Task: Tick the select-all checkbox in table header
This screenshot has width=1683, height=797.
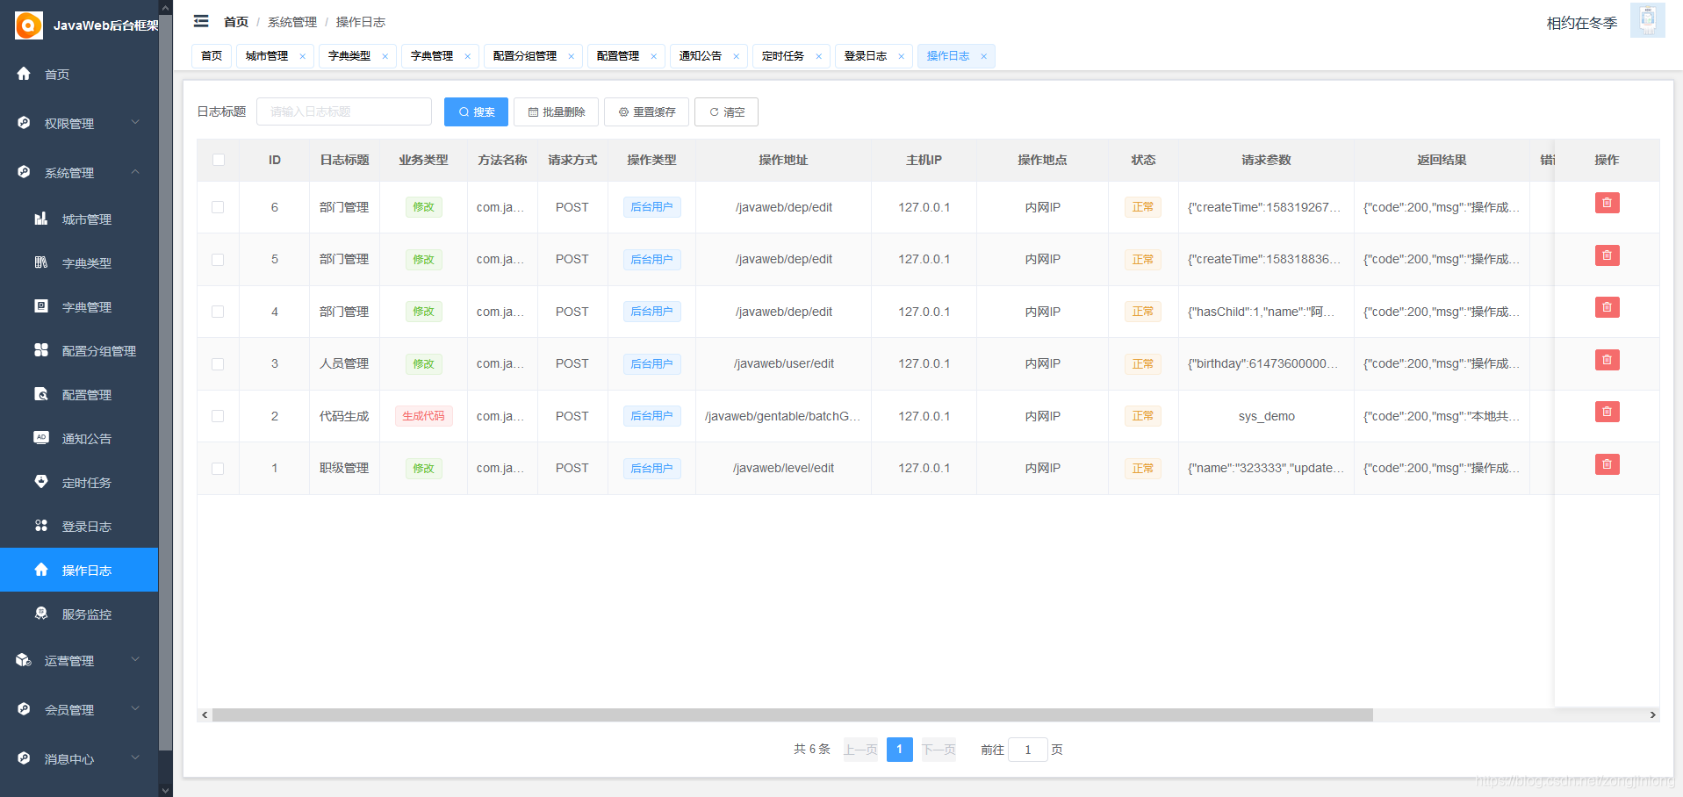Action: [219, 160]
